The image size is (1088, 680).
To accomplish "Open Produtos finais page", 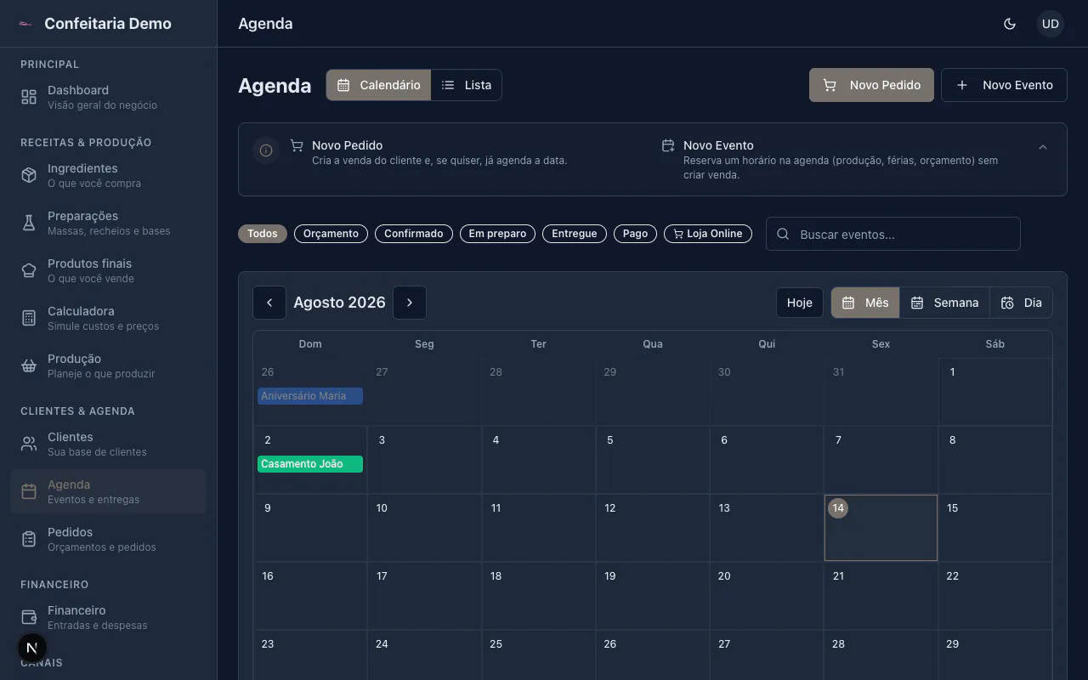I will pos(108,270).
